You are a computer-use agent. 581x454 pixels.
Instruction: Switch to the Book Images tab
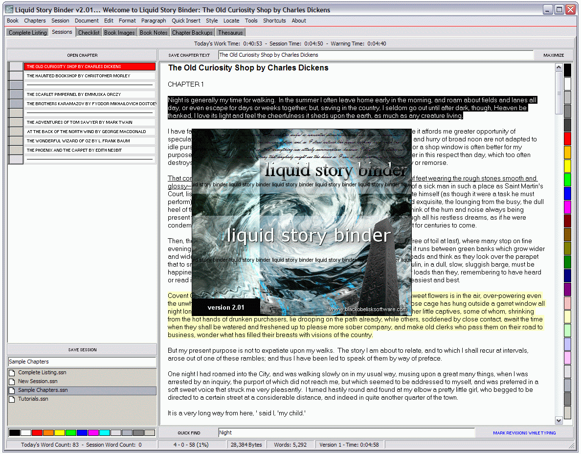(x=119, y=33)
